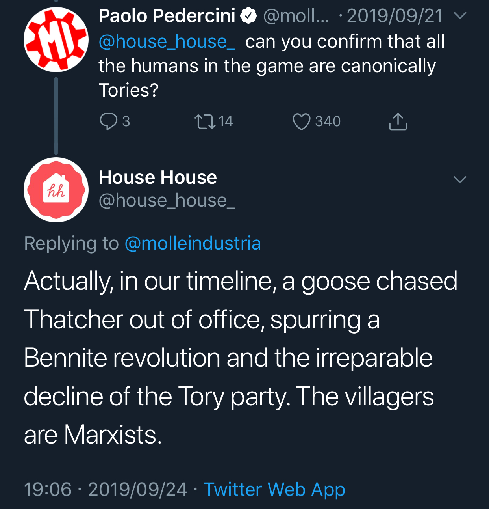Open the chevron menu on House House's tweet
489x509 pixels.
460,179
